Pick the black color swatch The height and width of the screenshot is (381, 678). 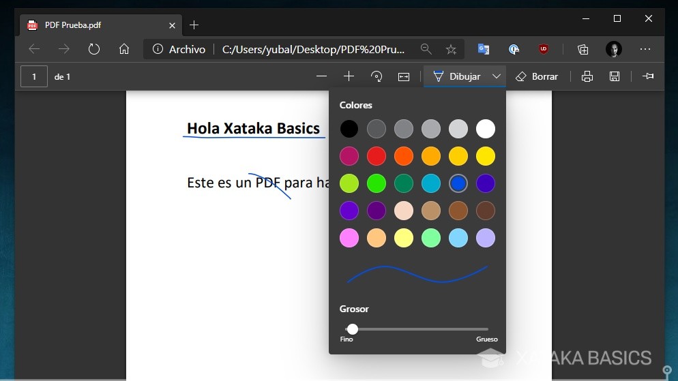coord(349,129)
